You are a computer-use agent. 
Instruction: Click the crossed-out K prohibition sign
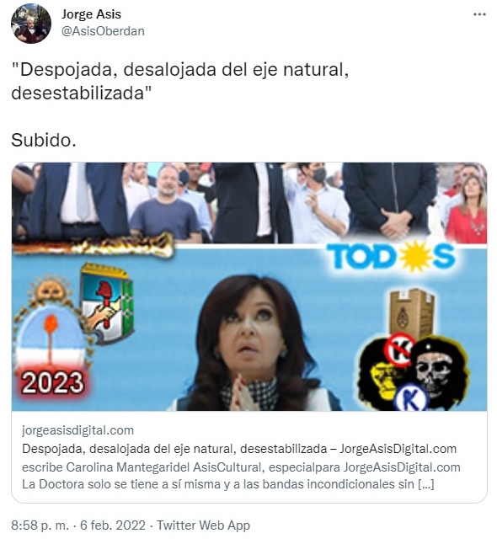[399, 349]
